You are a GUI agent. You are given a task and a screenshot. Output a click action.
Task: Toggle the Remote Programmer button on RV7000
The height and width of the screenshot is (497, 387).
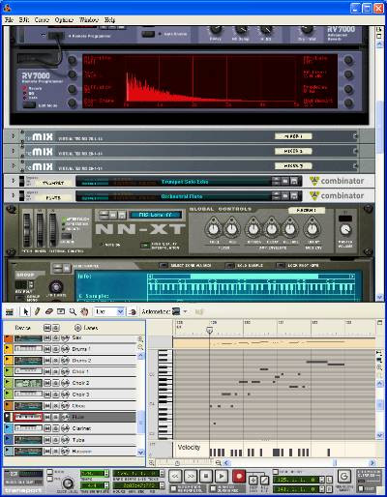57,35
